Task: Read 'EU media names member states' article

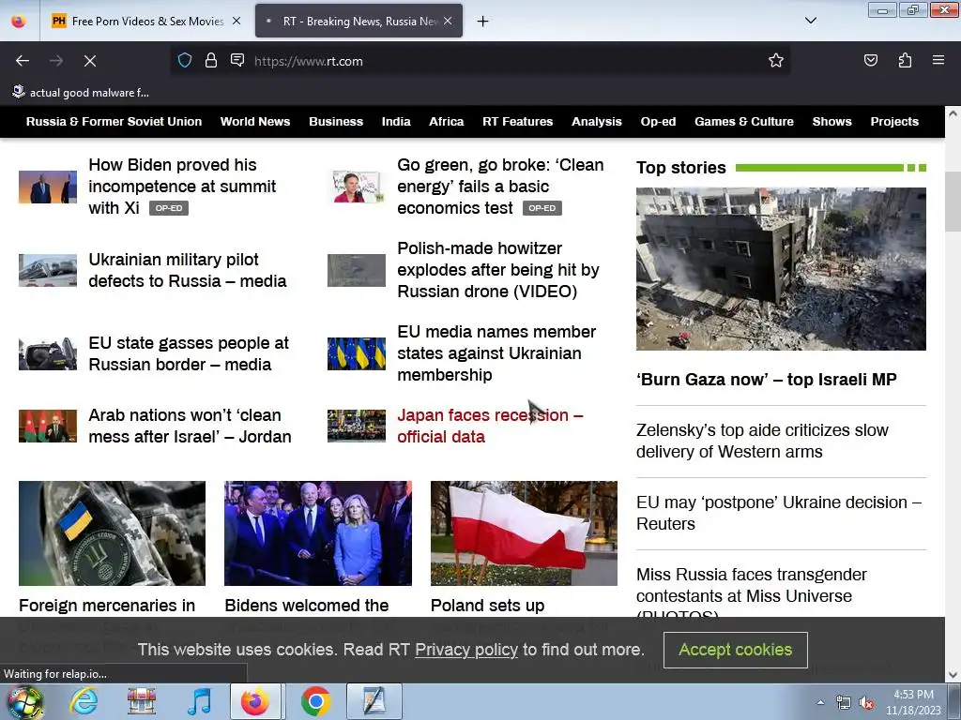Action: [496, 352]
